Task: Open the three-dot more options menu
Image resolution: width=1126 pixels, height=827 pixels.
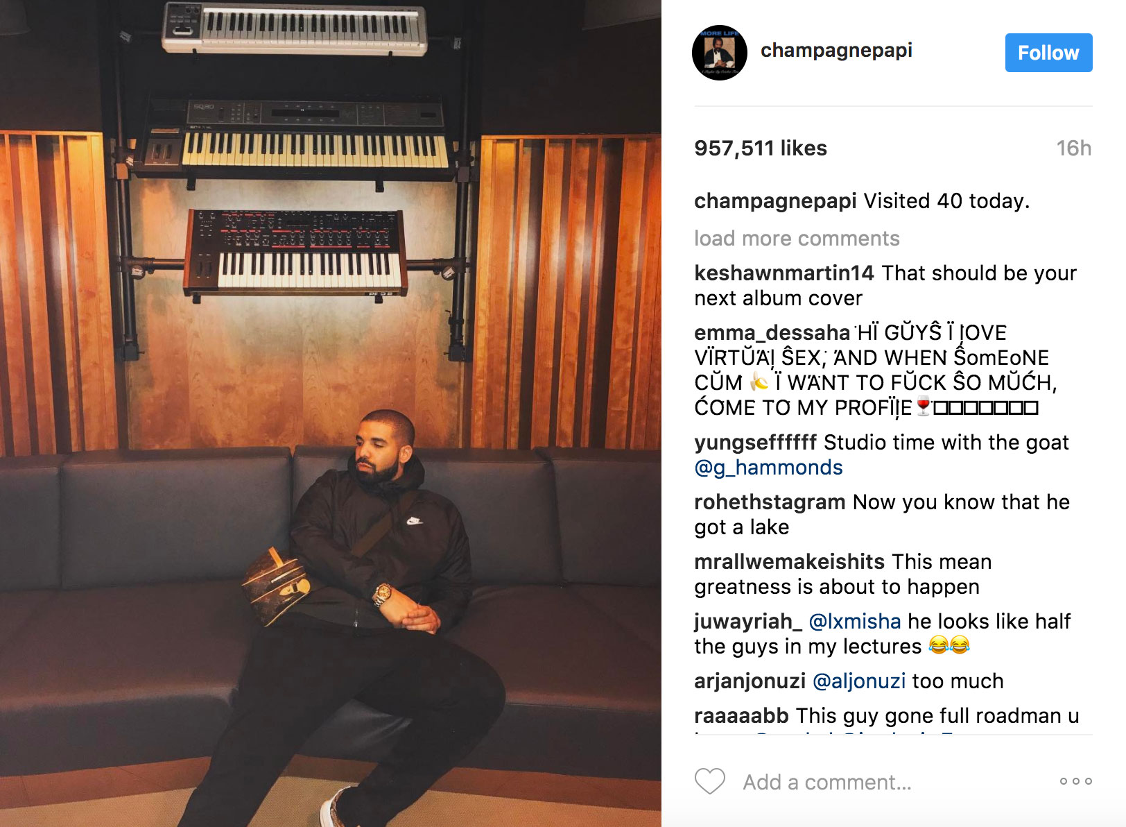Action: (1075, 781)
